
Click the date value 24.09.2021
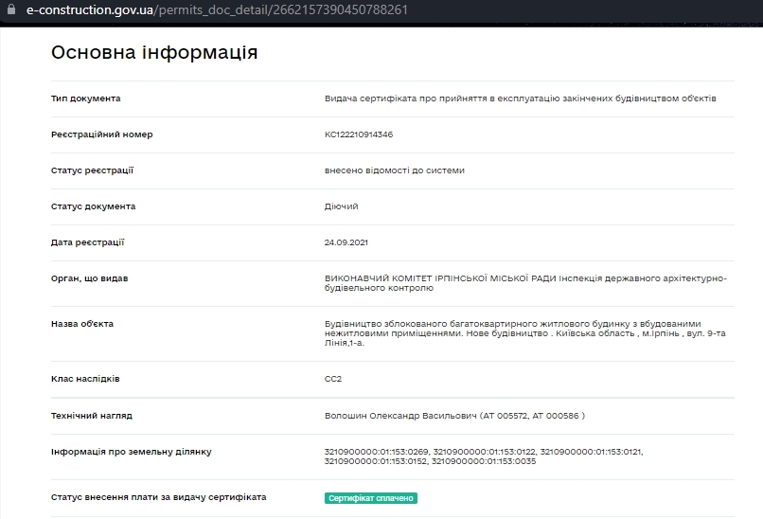[x=346, y=242]
